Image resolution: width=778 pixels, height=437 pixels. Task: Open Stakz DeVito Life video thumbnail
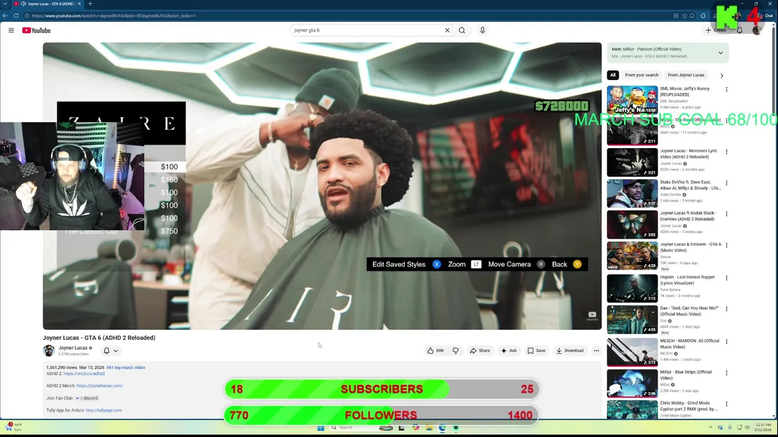point(632,193)
